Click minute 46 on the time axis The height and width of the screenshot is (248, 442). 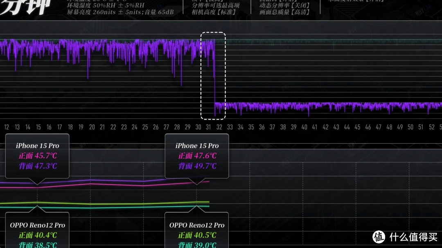(368, 127)
